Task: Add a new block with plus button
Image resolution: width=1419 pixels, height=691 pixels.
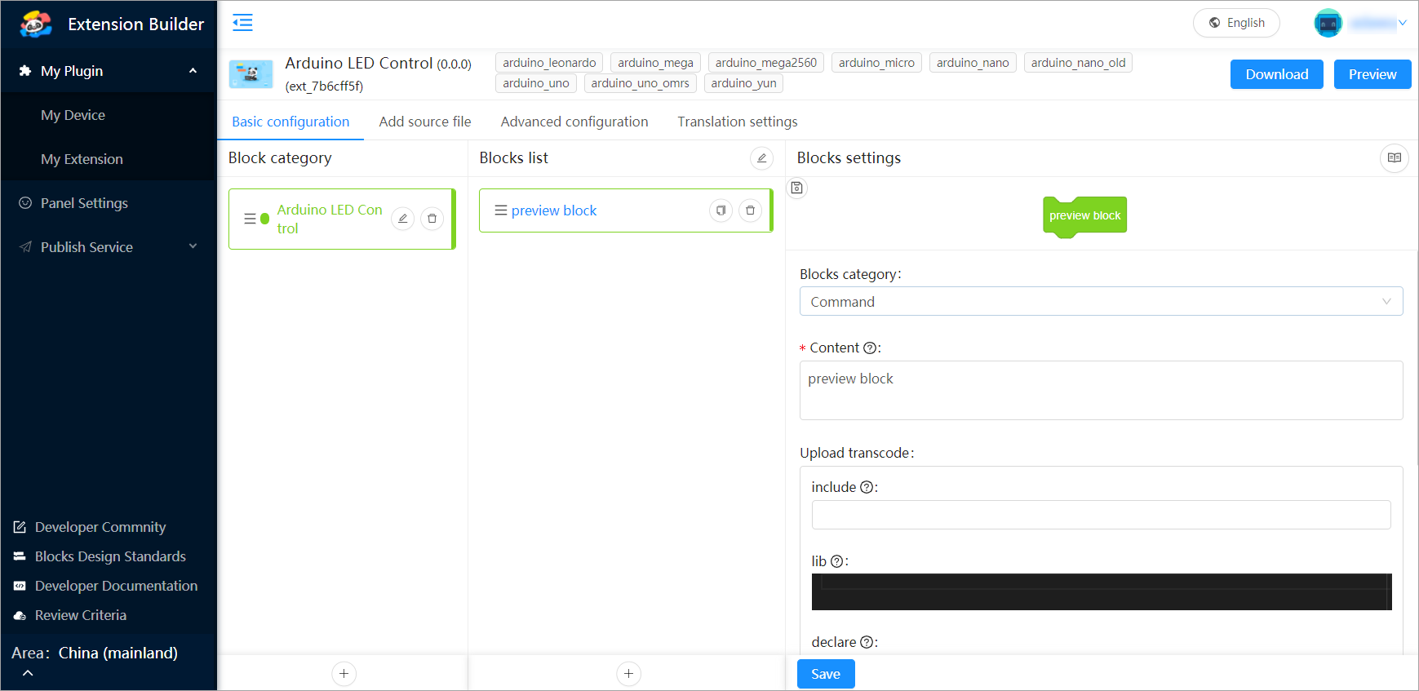Action: click(x=628, y=674)
